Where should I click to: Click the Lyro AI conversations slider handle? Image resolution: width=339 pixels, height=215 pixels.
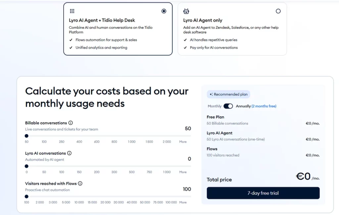[26, 166]
